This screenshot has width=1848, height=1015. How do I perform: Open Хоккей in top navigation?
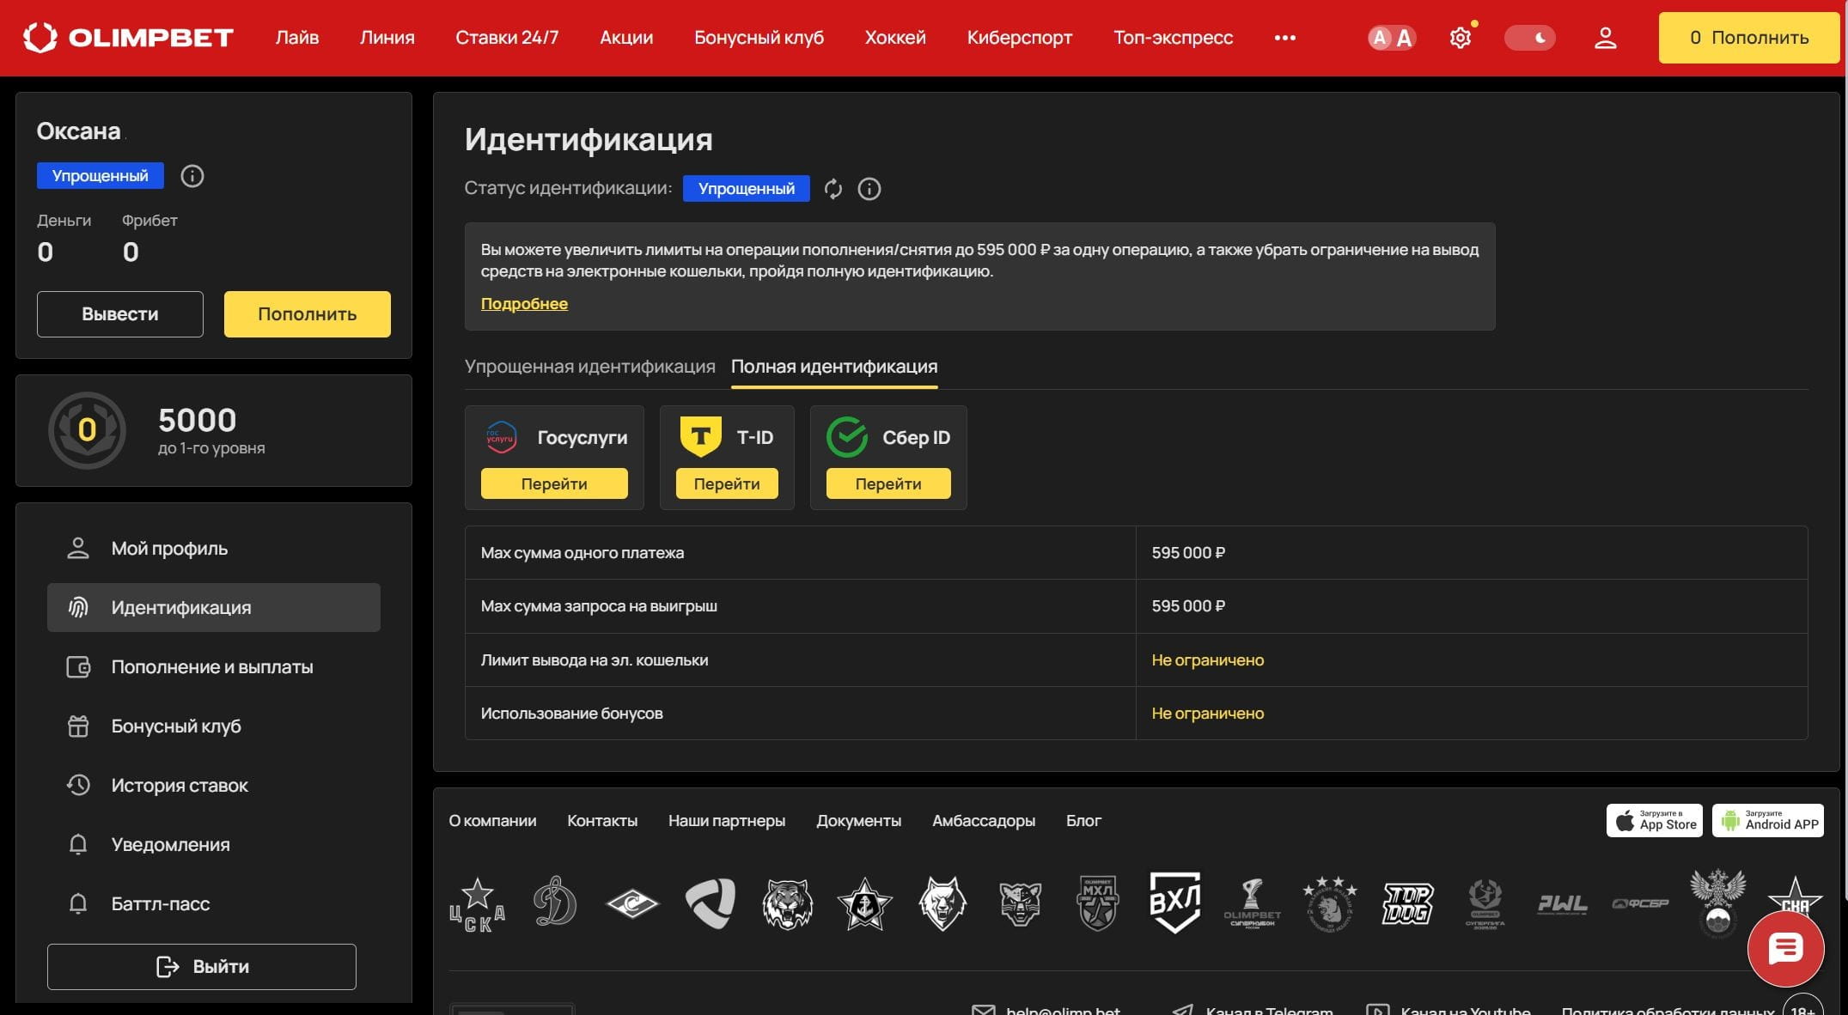(x=895, y=38)
